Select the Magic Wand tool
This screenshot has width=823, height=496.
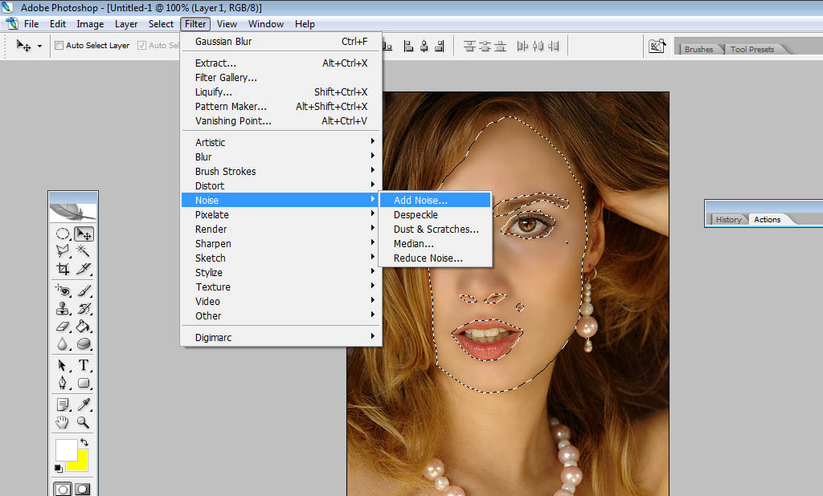(84, 251)
